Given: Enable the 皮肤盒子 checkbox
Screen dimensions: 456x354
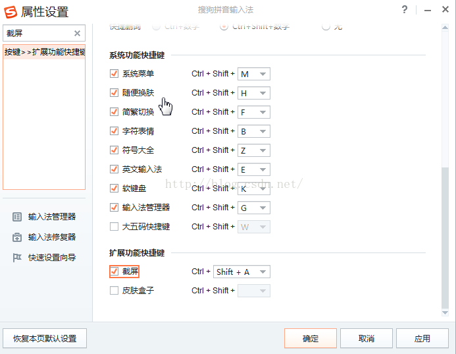Looking at the screenshot, I should click(x=114, y=290).
